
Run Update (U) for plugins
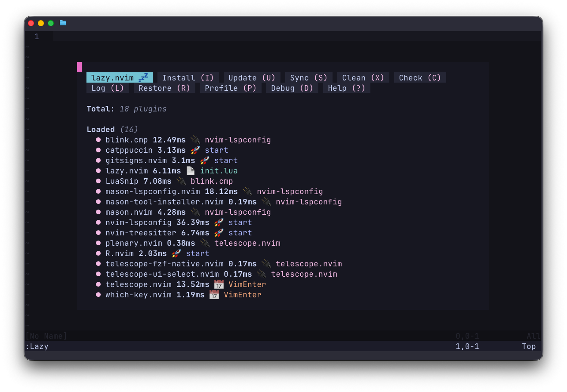252,78
